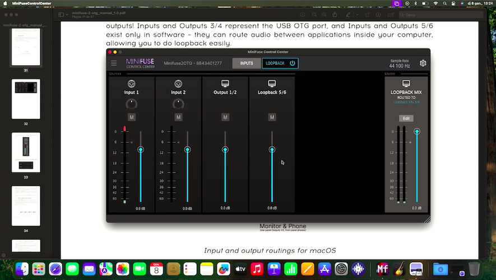
Task: Click the Loopback 5/6 monitor icon
Action: pyautogui.click(x=272, y=83)
